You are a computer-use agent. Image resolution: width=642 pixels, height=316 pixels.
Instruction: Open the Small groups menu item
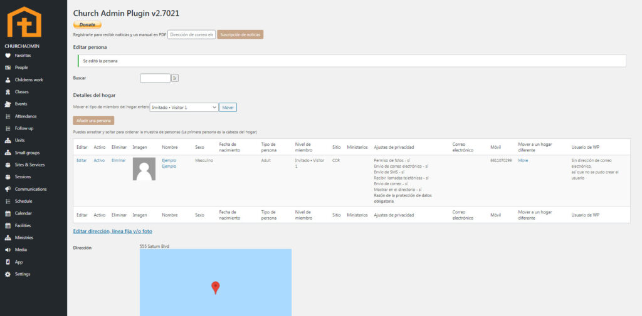(27, 153)
